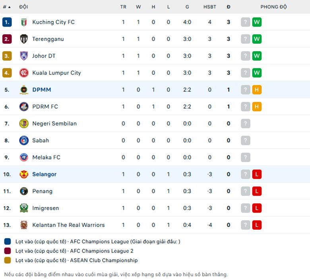Viewport: 310px width, 279px height.
Task: Open the DPMM club emblem
Action: point(24,90)
